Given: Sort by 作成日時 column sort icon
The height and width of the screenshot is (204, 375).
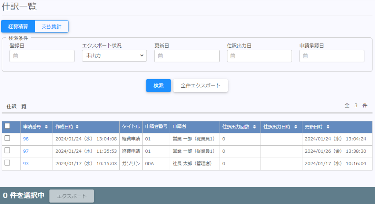Looking at the screenshot, I should [77, 127].
